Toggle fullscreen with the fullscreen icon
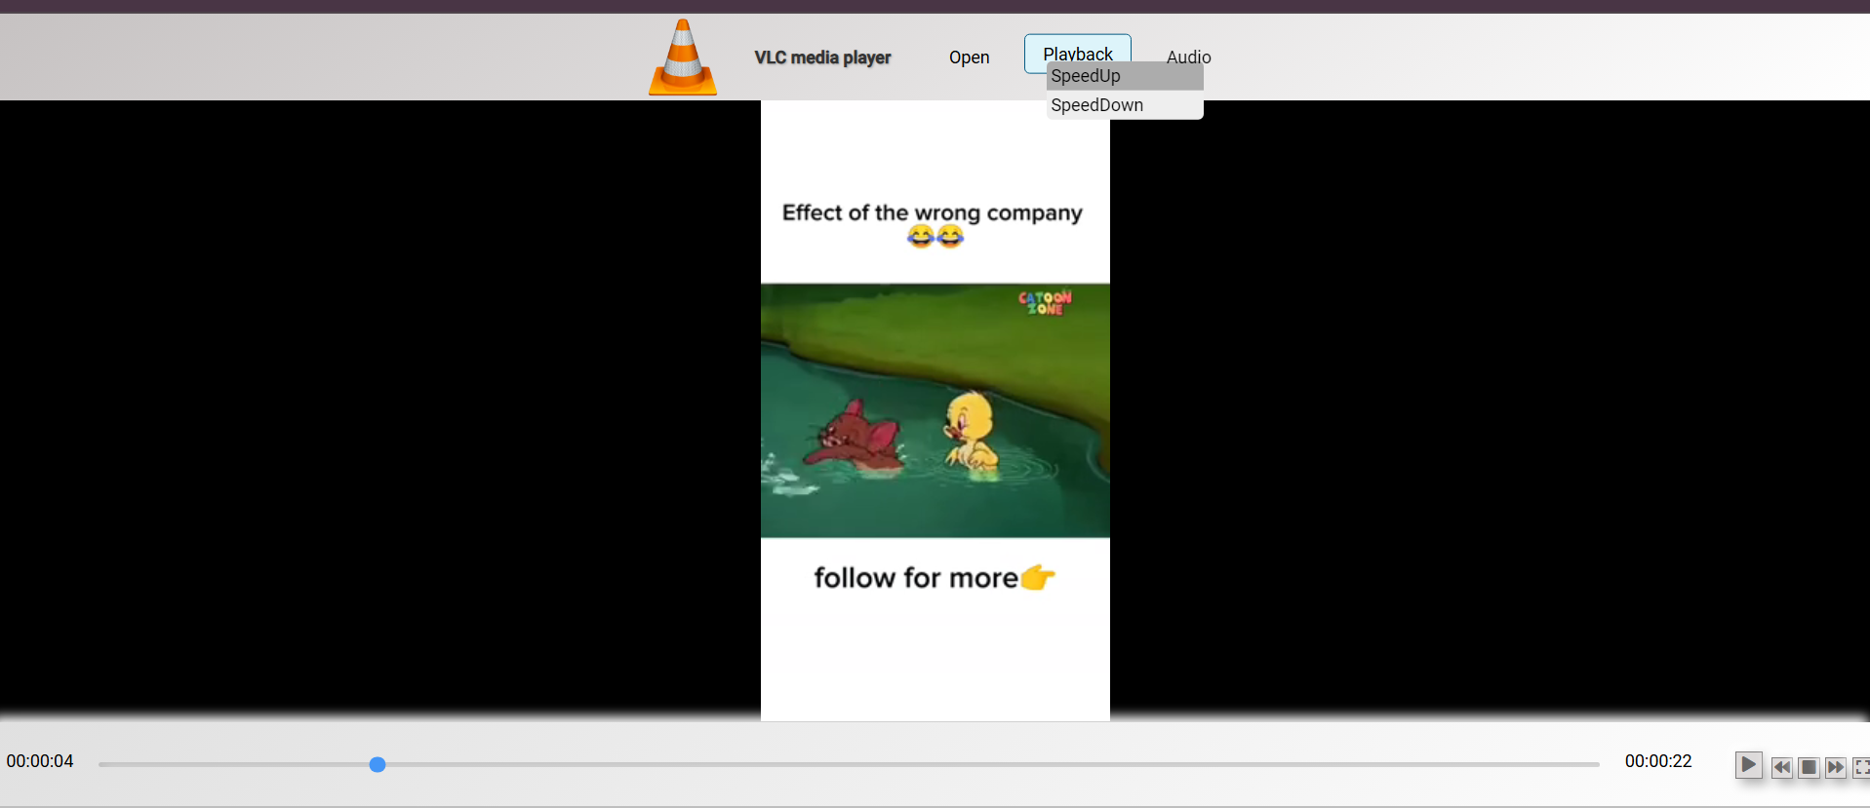The height and width of the screenshot is (808, 1870). coord(1861,767)
